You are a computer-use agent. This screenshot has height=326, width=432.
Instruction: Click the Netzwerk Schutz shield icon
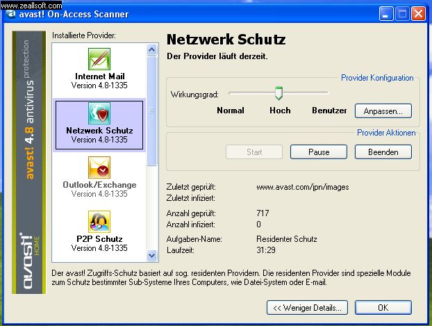pos(99,113)
